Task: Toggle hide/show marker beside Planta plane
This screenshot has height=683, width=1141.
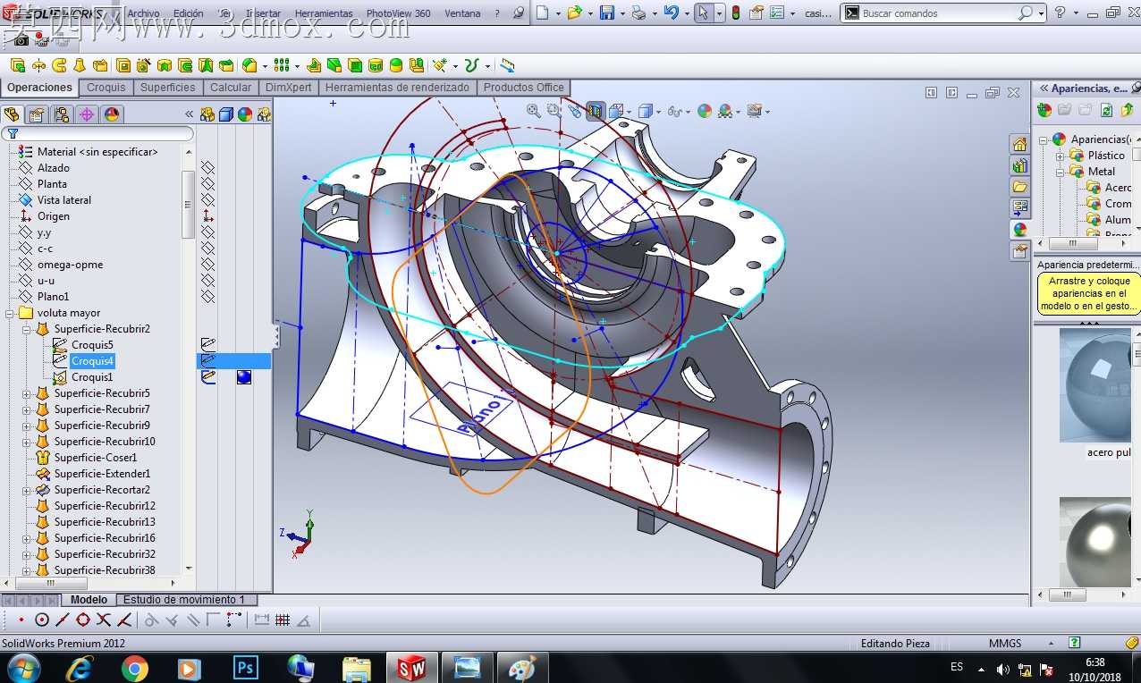Action: [x=207, y=183]
